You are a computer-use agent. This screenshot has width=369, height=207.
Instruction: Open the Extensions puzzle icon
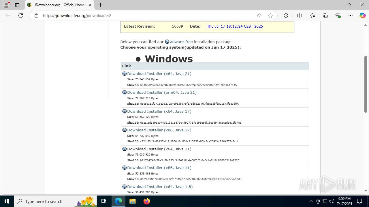(286, 16)
